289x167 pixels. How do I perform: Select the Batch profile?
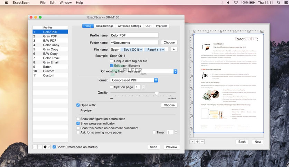[50, 67]
